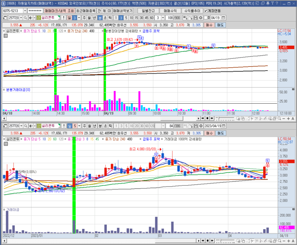Select the 30-minute interval button in upper toolbar

click(x=141, y=18)
